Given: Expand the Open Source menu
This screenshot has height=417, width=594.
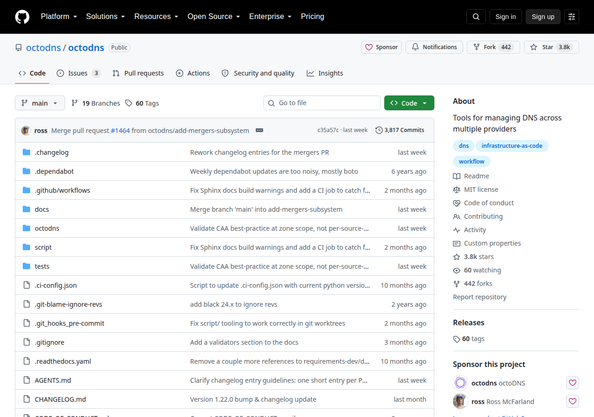Looking at the screenshot, I should (x=214, y=16).
